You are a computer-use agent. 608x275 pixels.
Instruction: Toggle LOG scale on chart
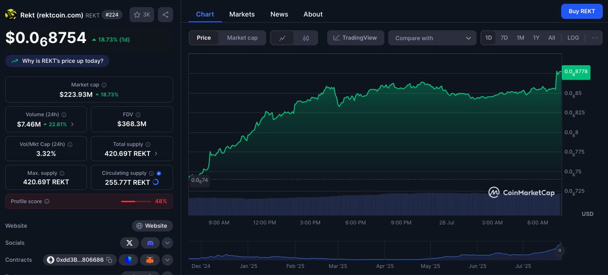click(573, 38)
